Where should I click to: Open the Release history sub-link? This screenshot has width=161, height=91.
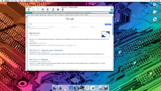[49, 65]
